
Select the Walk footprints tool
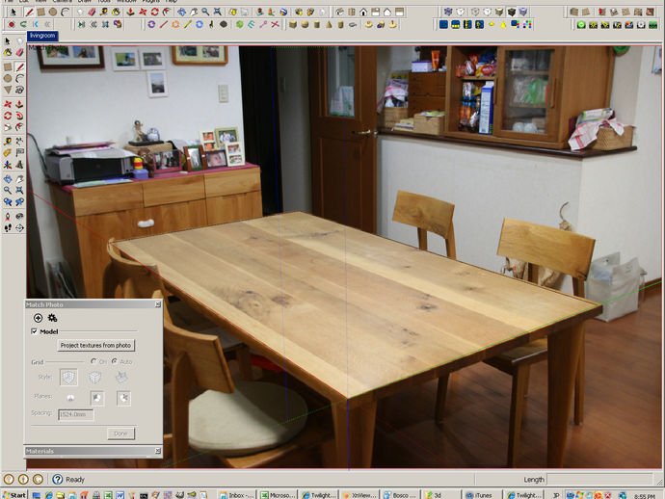coord(8,228)
